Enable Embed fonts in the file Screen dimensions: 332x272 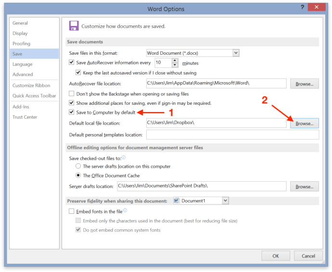[x=71, y=211]
